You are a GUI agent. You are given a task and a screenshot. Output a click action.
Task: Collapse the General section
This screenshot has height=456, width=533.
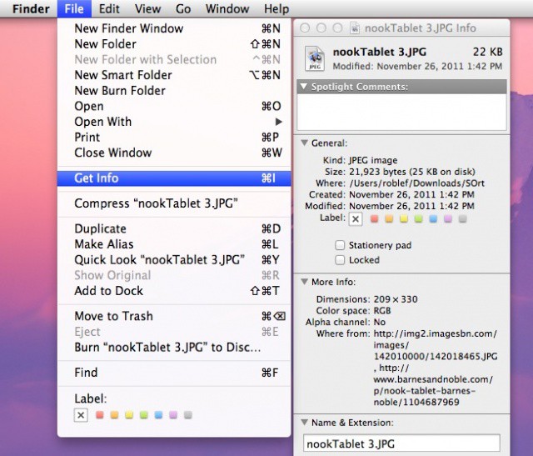304,143
